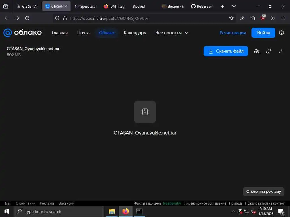The image size is (290, 217).
Task: Click the Скачать файл button
Action: point(226,51)
